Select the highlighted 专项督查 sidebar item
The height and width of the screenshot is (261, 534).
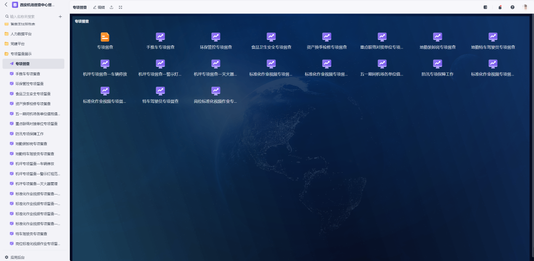pyautogui.click(x=34, y=64)
